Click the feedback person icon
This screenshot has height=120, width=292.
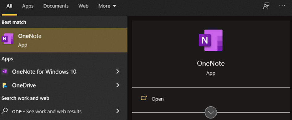click(x=266, y=6)
